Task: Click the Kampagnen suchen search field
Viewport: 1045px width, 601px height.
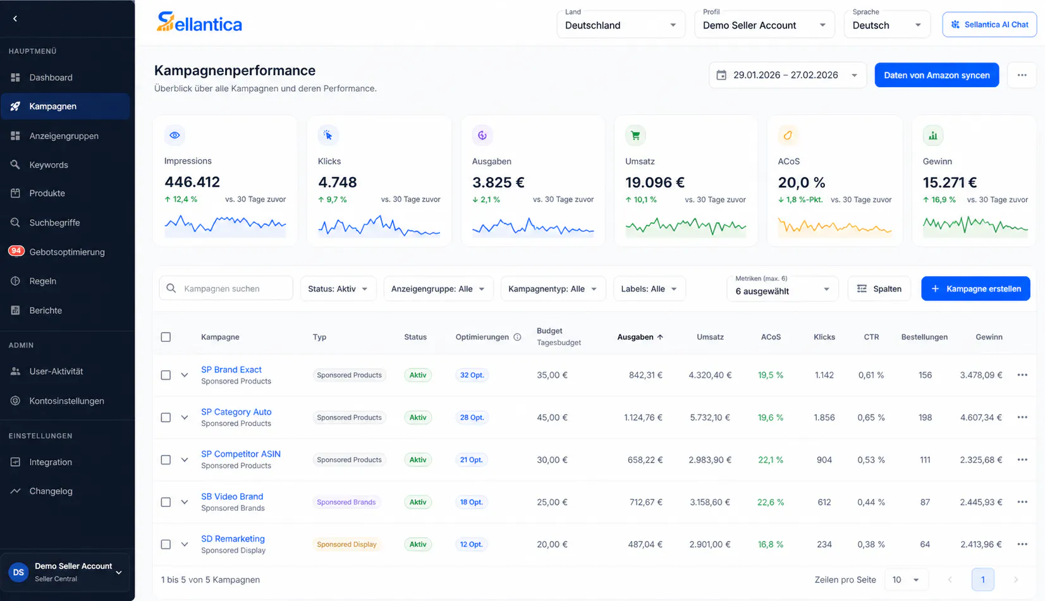Action: [226, 289]
